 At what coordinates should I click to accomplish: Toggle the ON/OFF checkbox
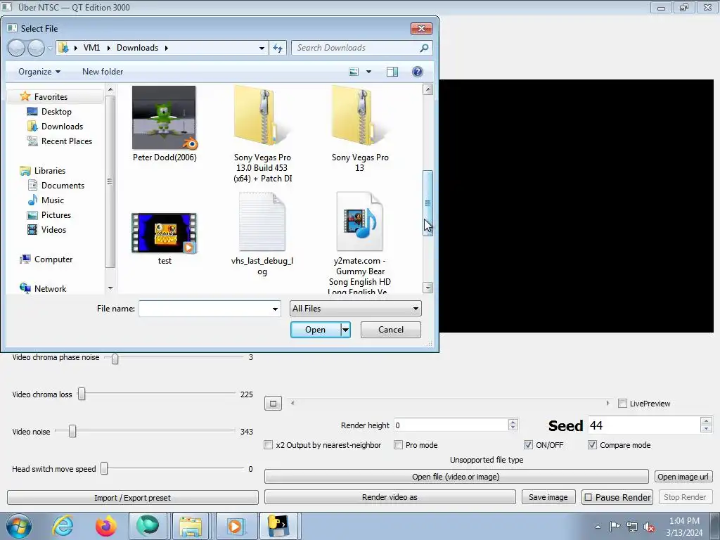pos(528,445)
